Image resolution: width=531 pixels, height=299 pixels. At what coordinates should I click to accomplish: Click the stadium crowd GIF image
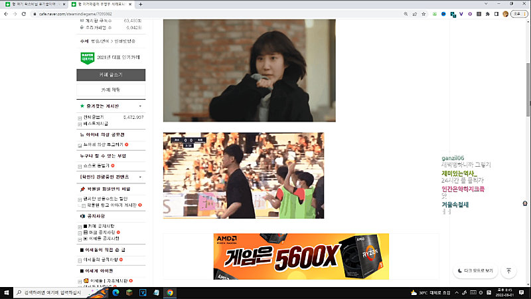click(x=244, y=175)
